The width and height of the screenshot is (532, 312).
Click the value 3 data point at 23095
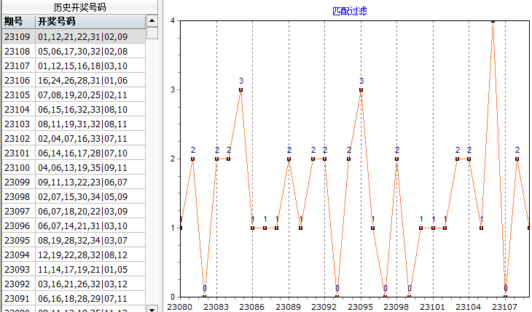pyautogui.click(x=361, y=89)
